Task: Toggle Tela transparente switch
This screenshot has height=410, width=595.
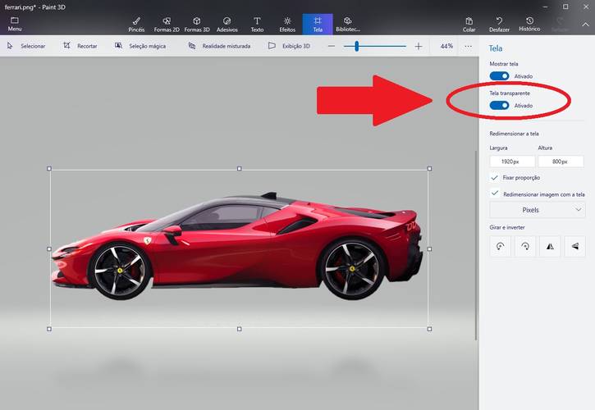Action: (x=499, y=105)
